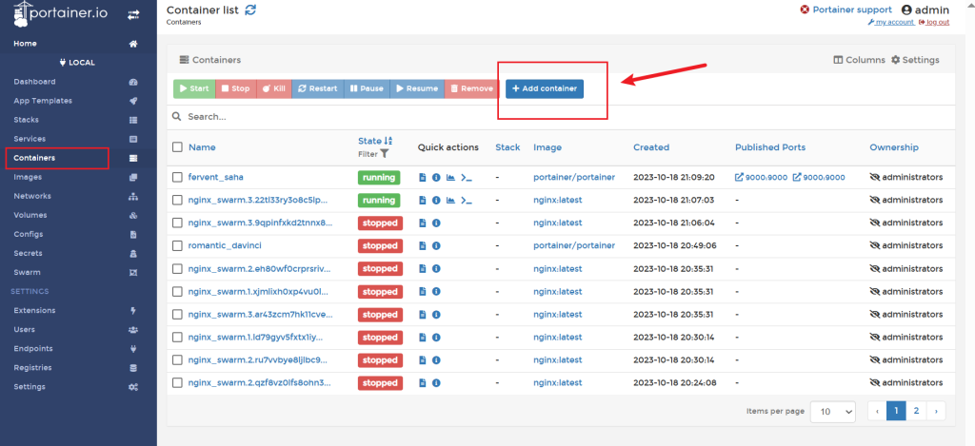Toggle sidebar with the arrows icon near logo
Viewport: 975px width, 446px height.
tap(134, 14)
